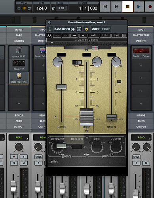Open the hamburger view menu icon
Viewport: 154px width, 198px height.
[19, 8]
